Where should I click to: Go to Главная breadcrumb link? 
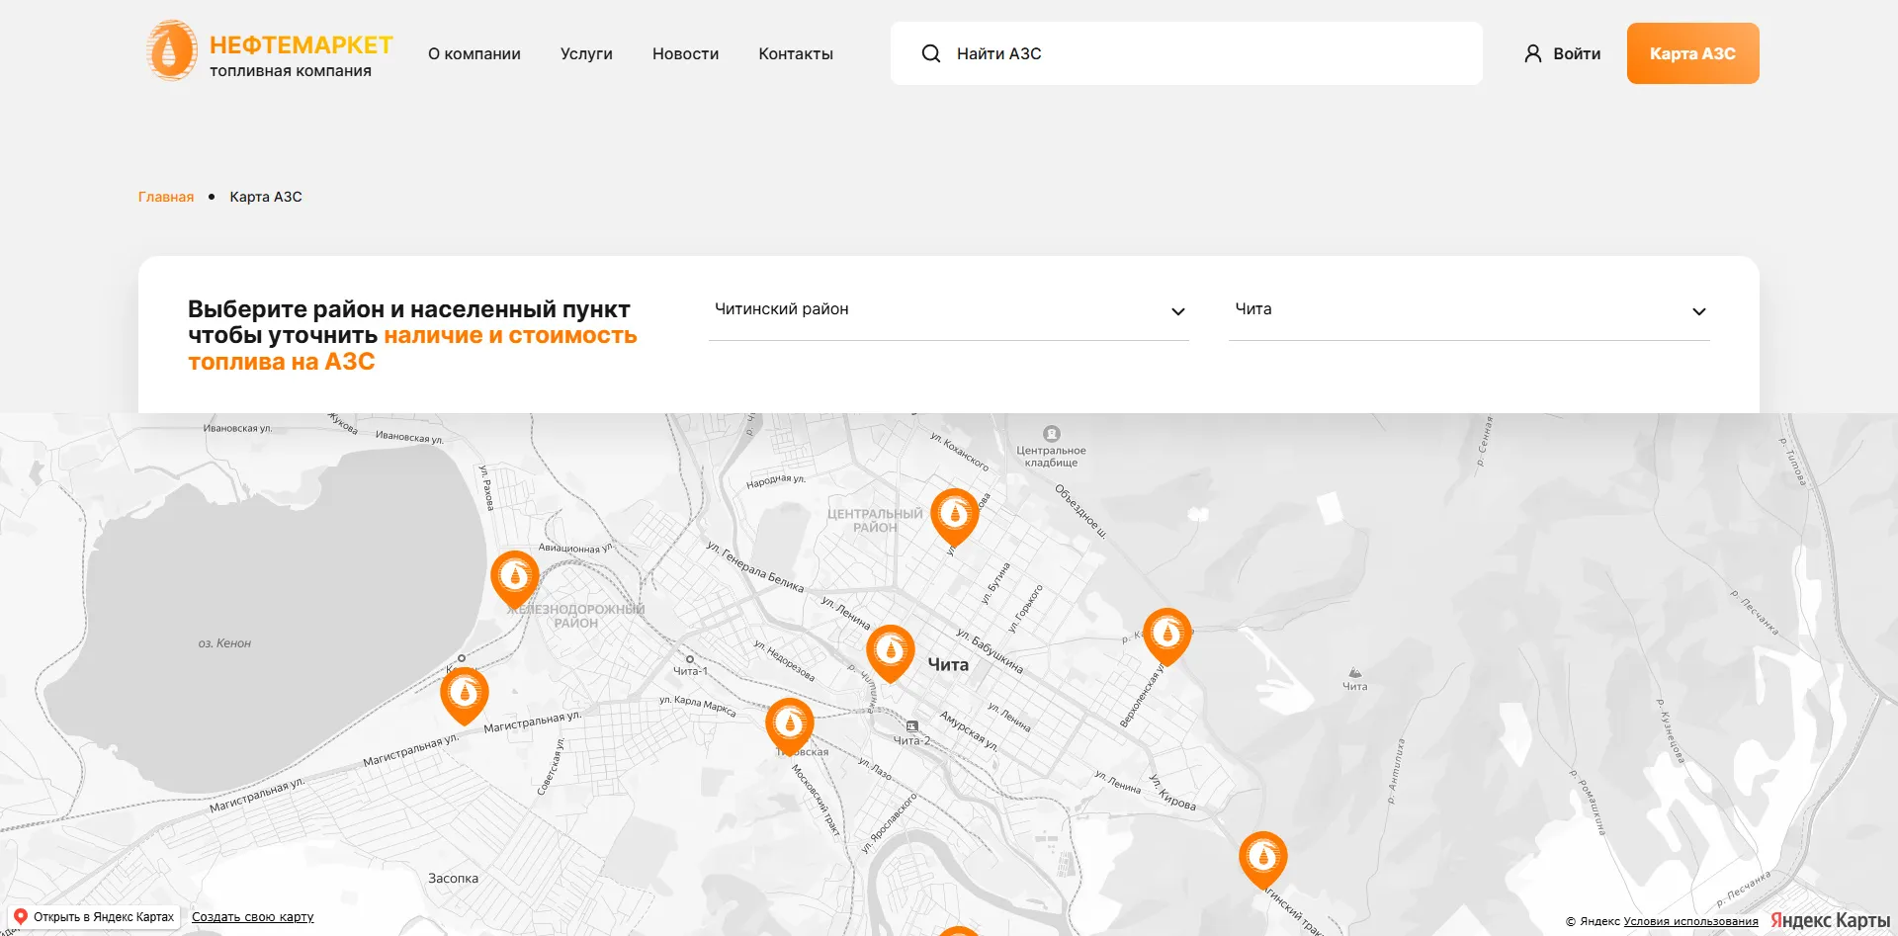(166, 197)
